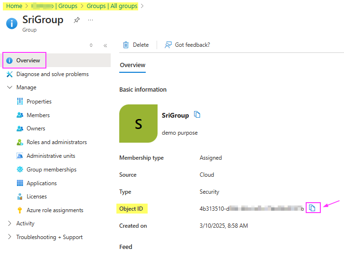Click the SriGroup blue info header icon
Viewport: 344px width, 257px height.
pos(12,24)
